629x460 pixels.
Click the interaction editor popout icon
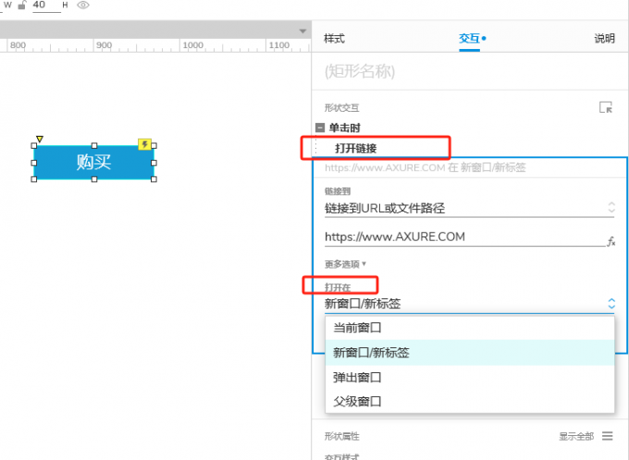click(x=606, y=107)
